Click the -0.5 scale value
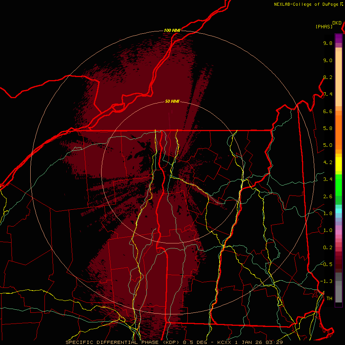The image size is (345, 345). click(x=326, y=264)
